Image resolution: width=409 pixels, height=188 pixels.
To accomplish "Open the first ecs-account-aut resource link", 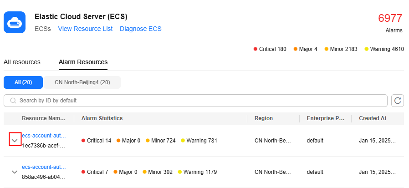I will (44, 136).
